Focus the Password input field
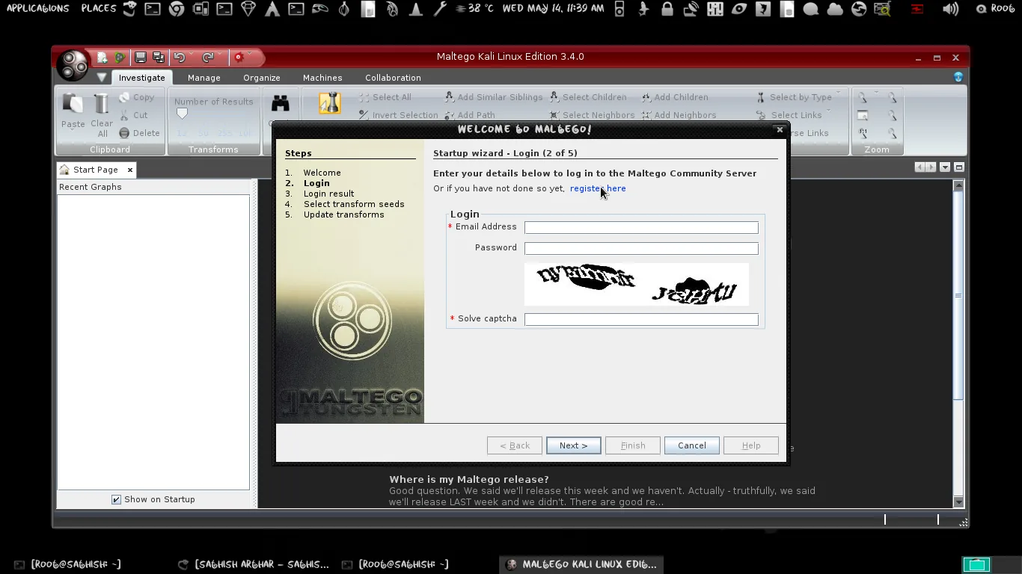The image size is (1022, 574). tap(641, 248)
